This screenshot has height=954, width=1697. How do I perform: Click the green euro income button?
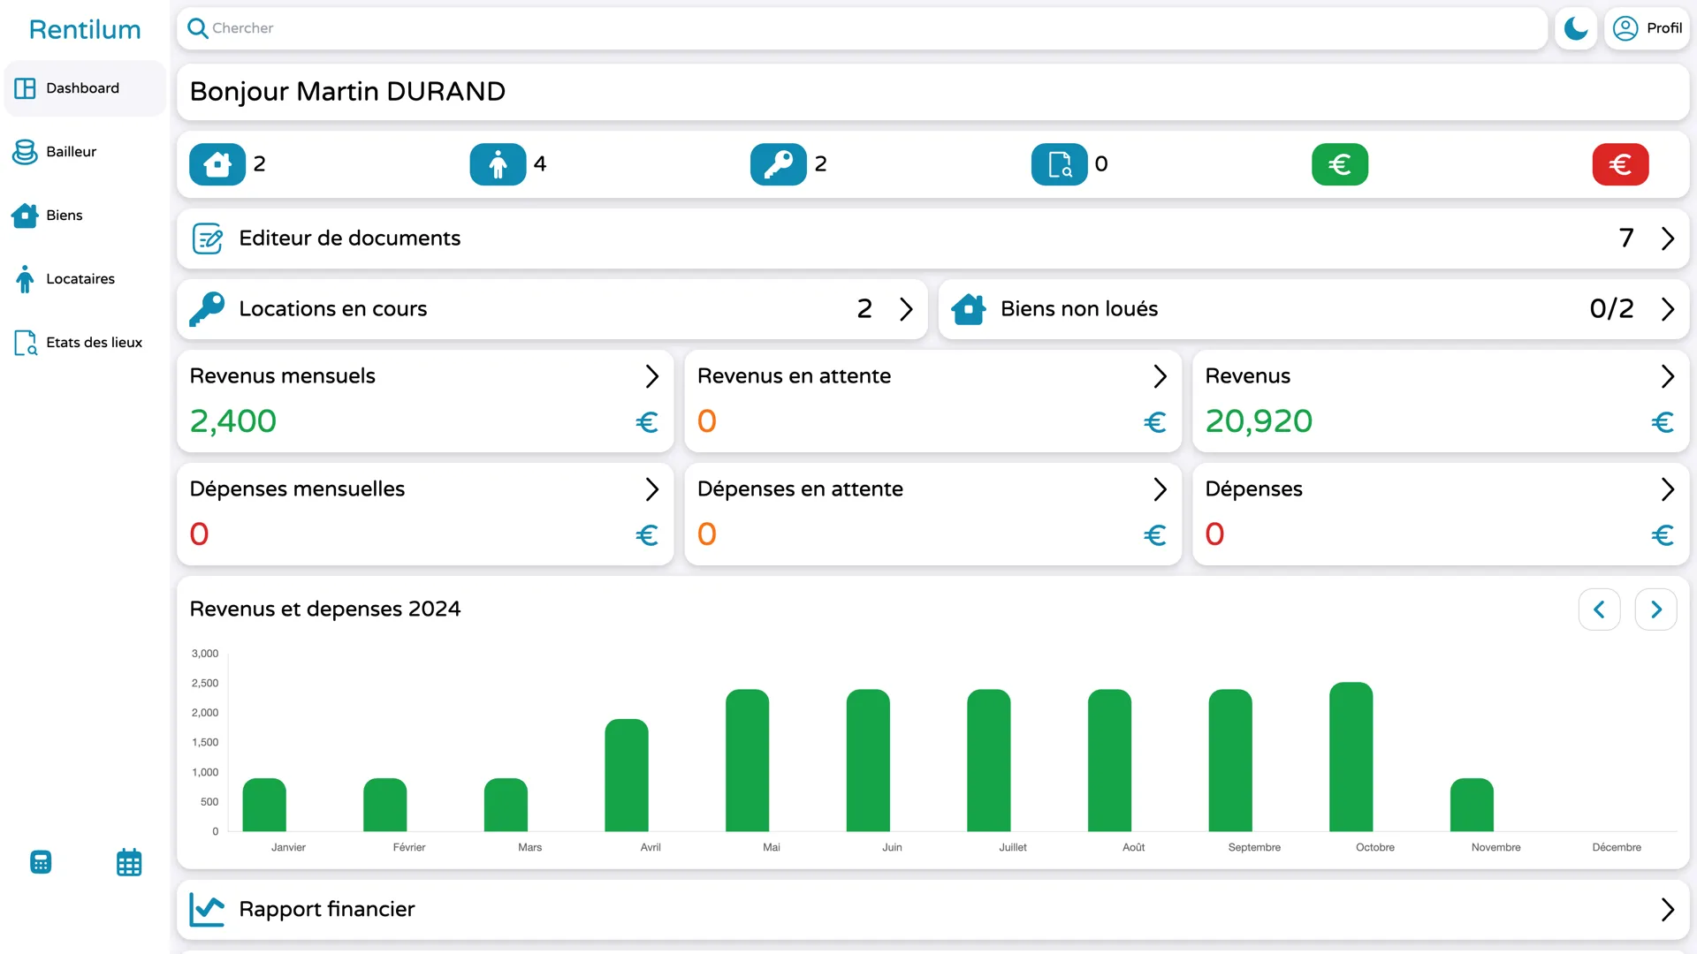coord(1340,164)
